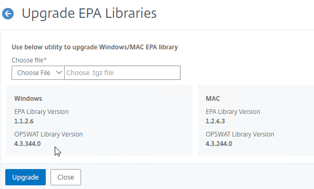Click the MAC OPSWAT Library Version label
This screenshot has width=314, height=189.
coord(240,134)
